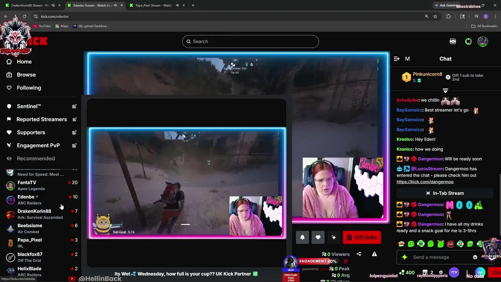Toggle stream notifications bell

tap(302, 237)
